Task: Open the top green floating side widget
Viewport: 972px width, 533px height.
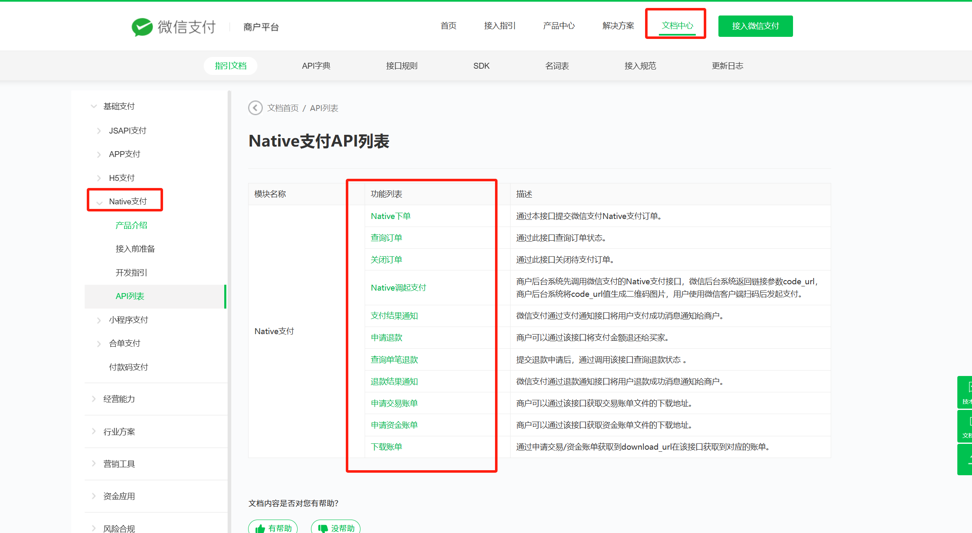Action: [x=966, y=392]
